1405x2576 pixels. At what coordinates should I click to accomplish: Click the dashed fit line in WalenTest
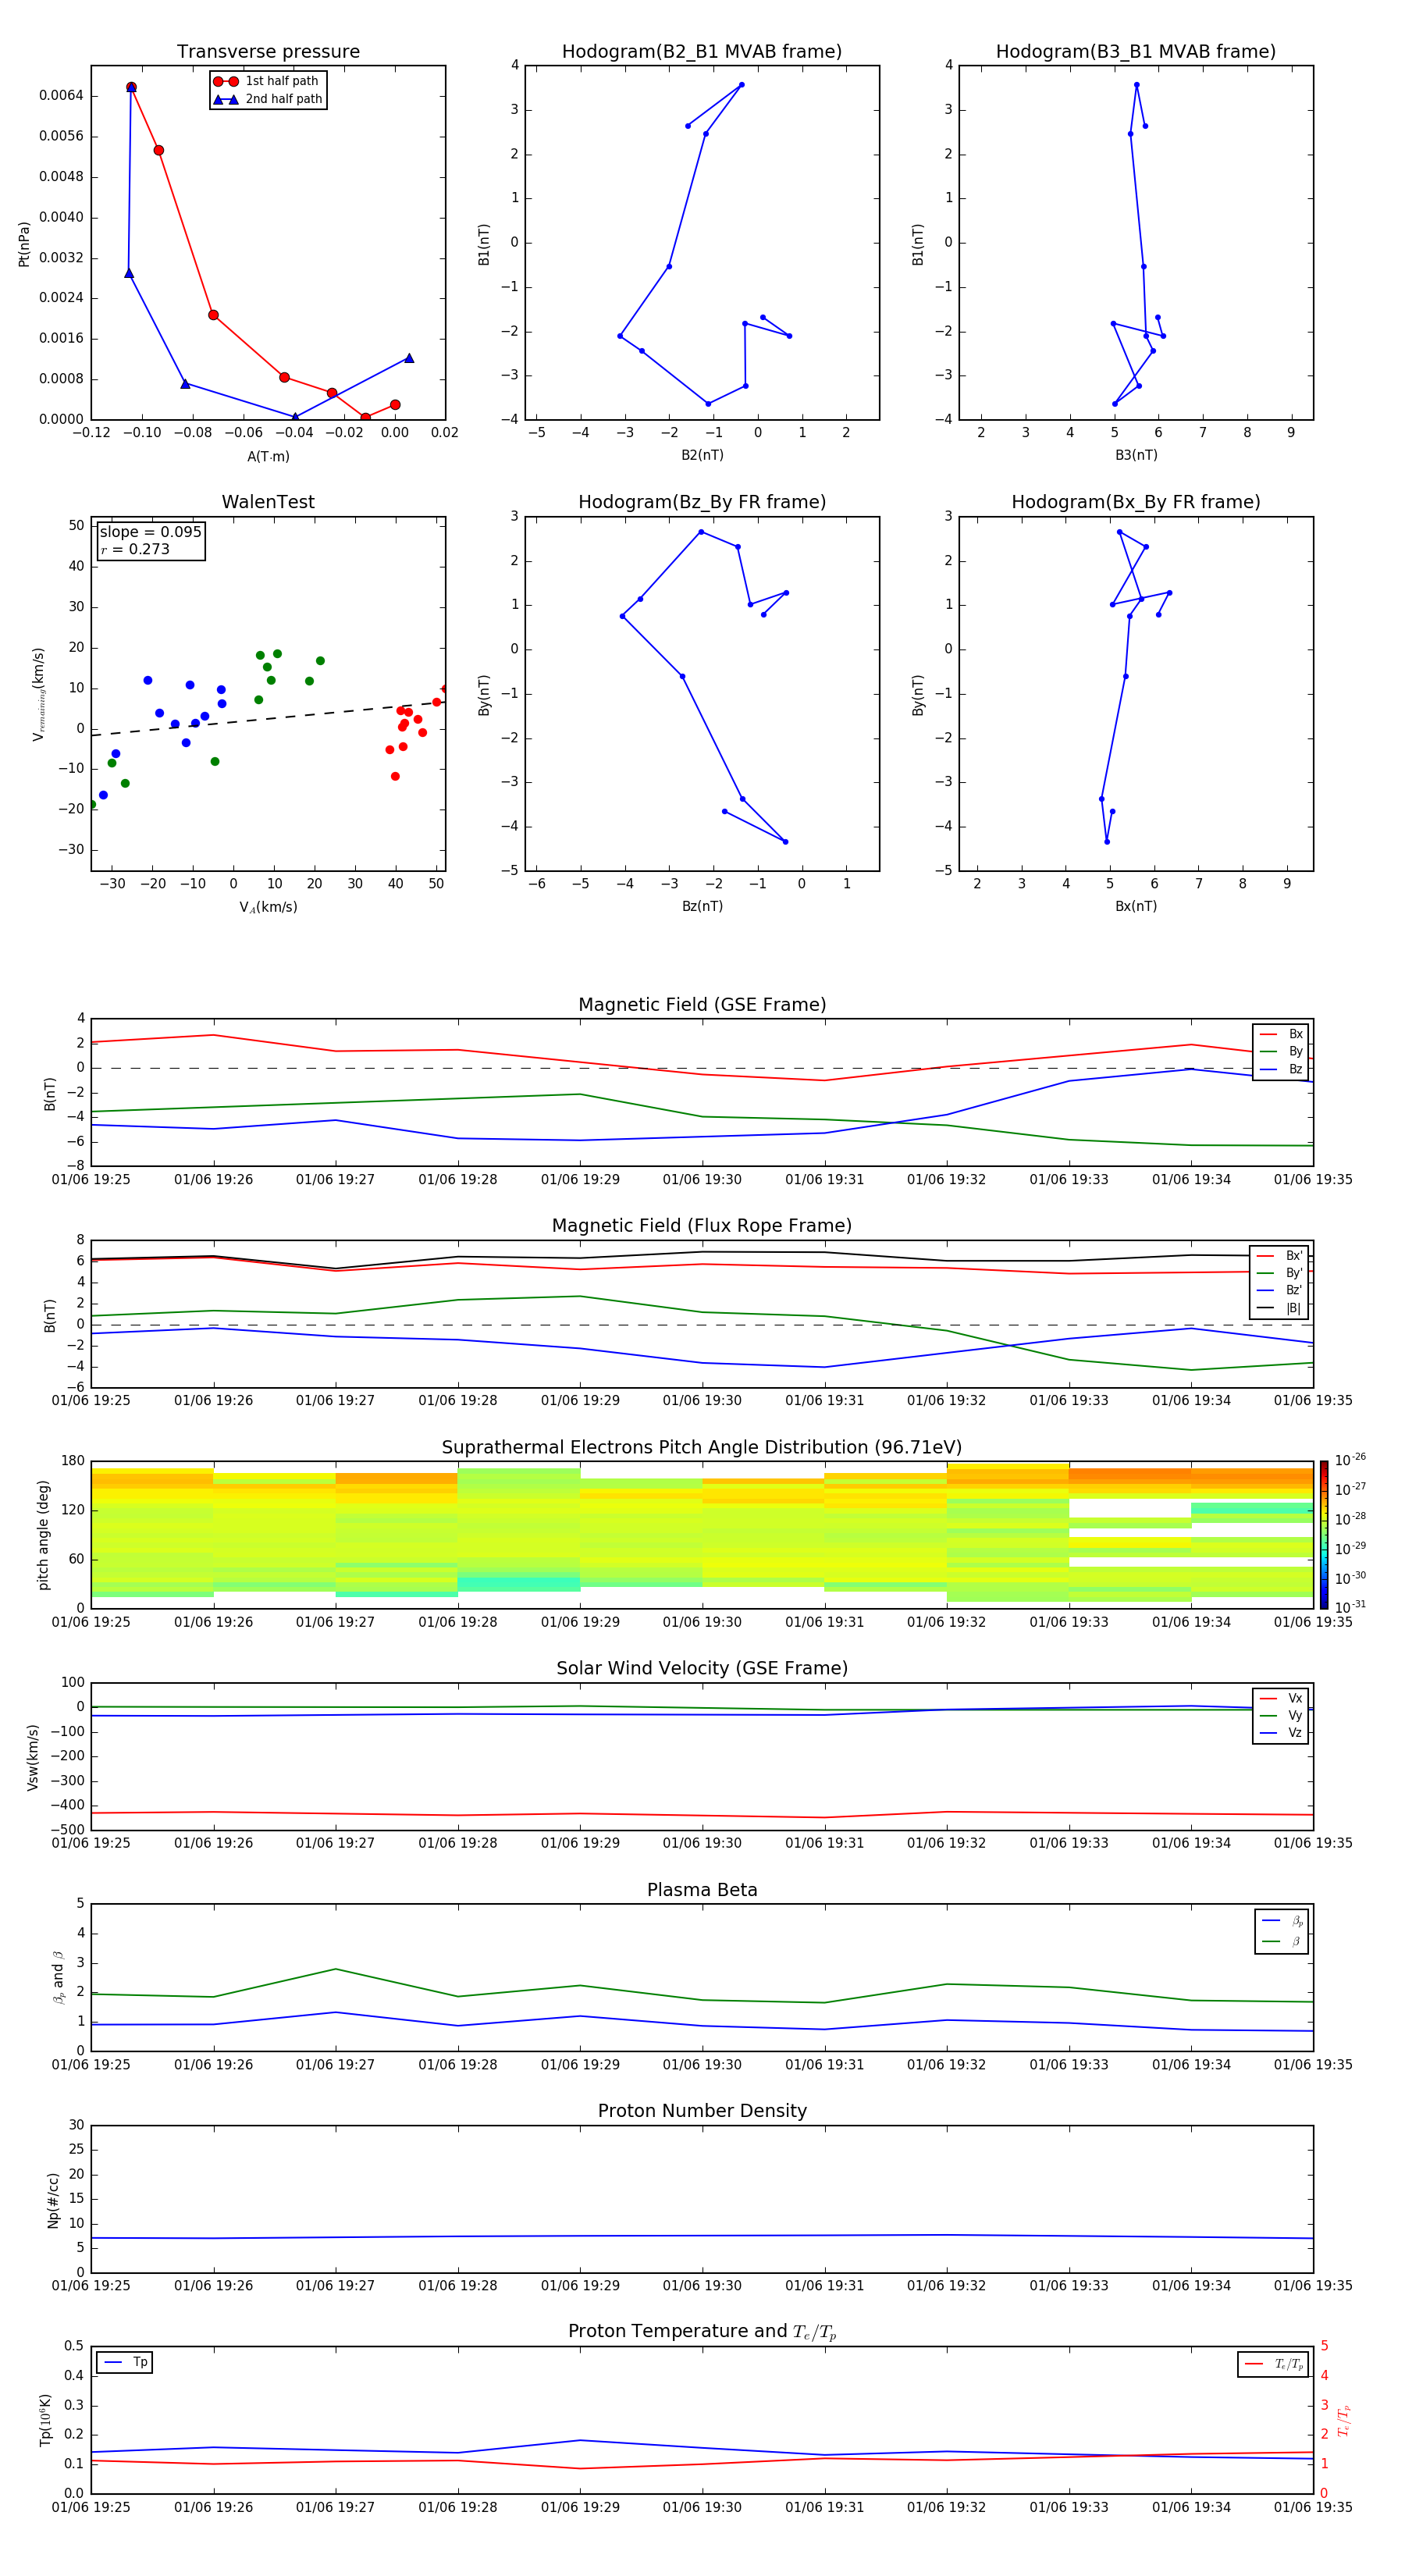pos(268,718)
